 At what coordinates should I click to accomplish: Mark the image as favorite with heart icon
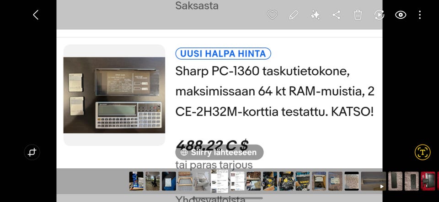pos(272,15)
